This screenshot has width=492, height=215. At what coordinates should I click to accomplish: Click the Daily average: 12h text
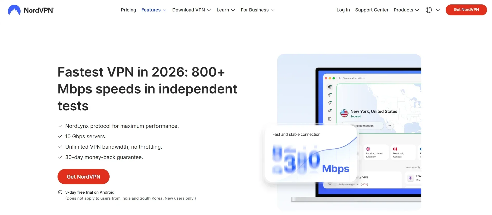pyautogui.click(x=349, y=185)
